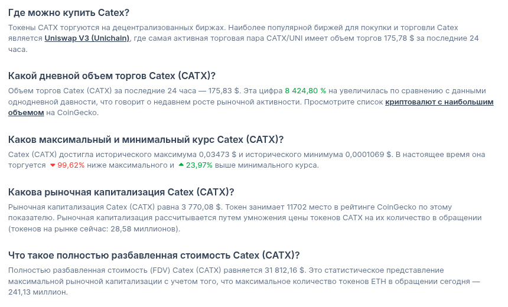Click the red down arrow before 99,62%
Viewport: 508px width, 307px height.
click(x=53, y=165)
